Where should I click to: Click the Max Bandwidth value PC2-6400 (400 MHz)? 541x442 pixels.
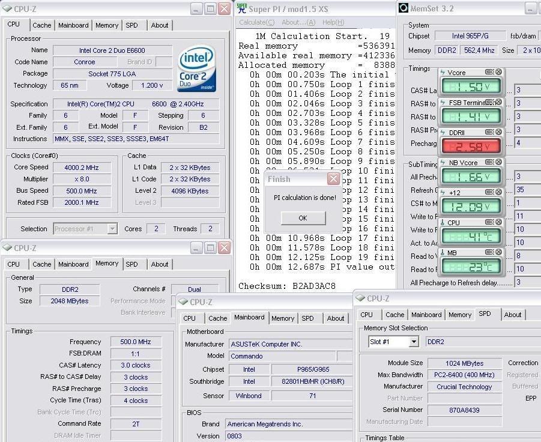[x=464, y=375]
